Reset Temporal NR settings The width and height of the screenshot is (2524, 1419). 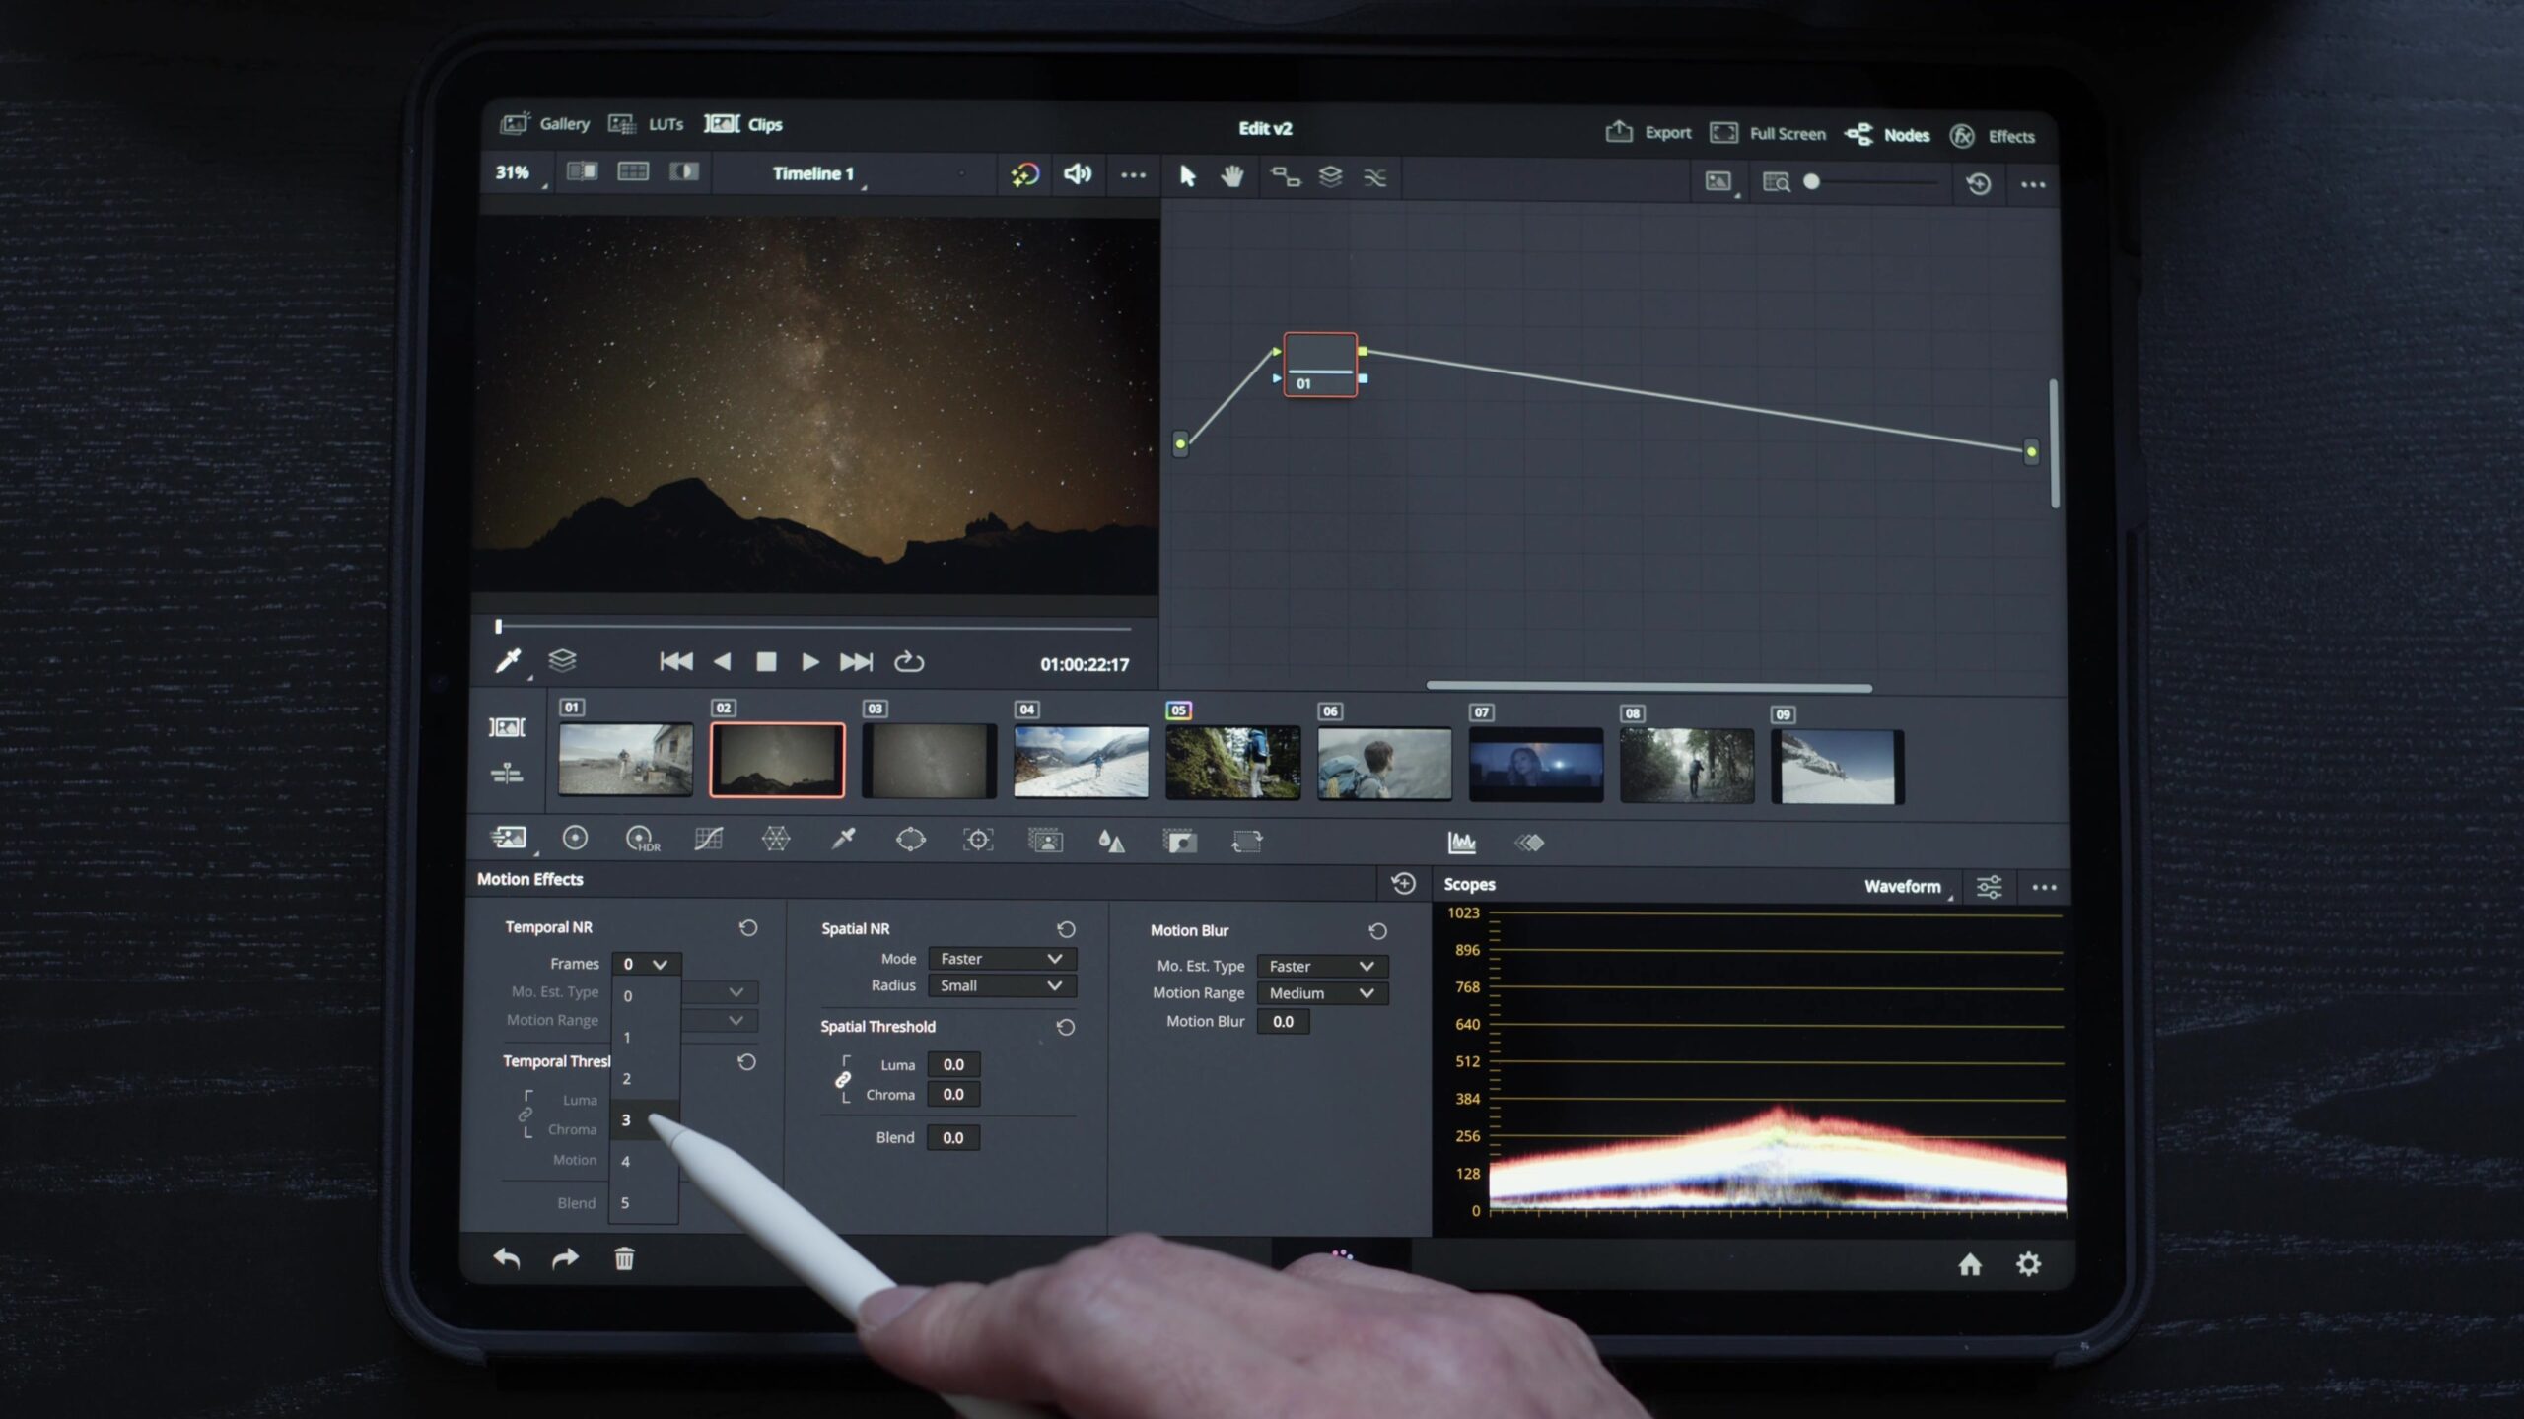748,927
